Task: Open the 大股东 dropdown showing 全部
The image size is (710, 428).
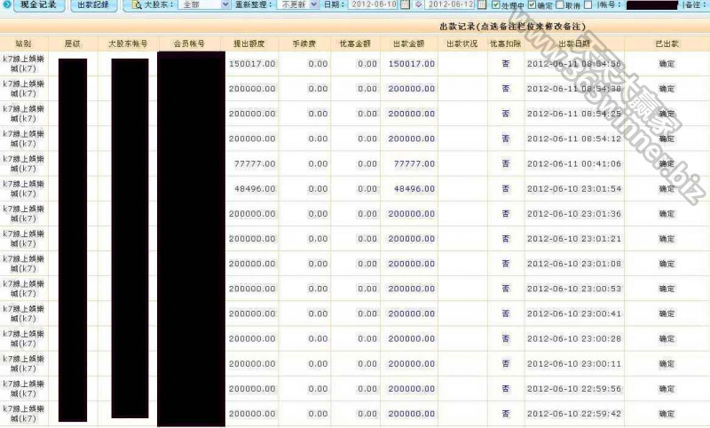Action: (x=204, y=5)
